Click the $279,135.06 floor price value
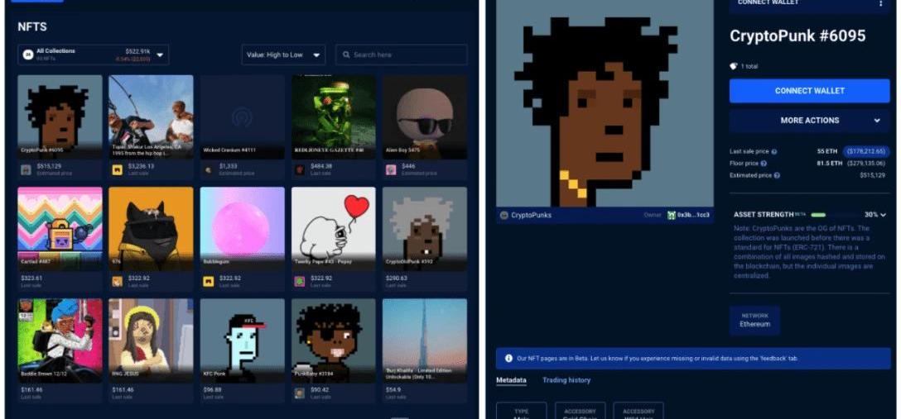Screen dimensions: 901x419 click(x=868, y=164)
